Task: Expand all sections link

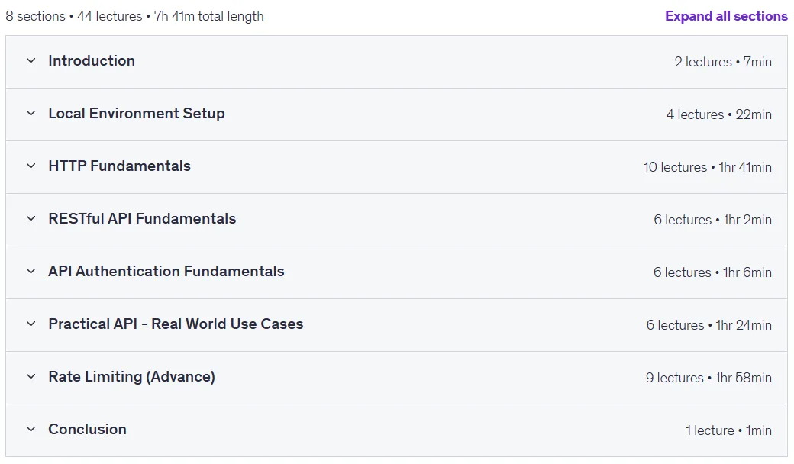Action: pyautogui.click(x=726, y=16)
